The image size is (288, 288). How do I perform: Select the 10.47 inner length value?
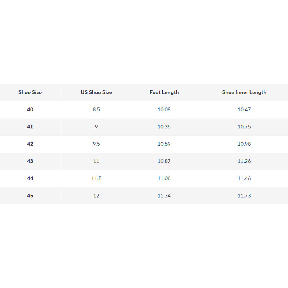click(x=244, y=109)
